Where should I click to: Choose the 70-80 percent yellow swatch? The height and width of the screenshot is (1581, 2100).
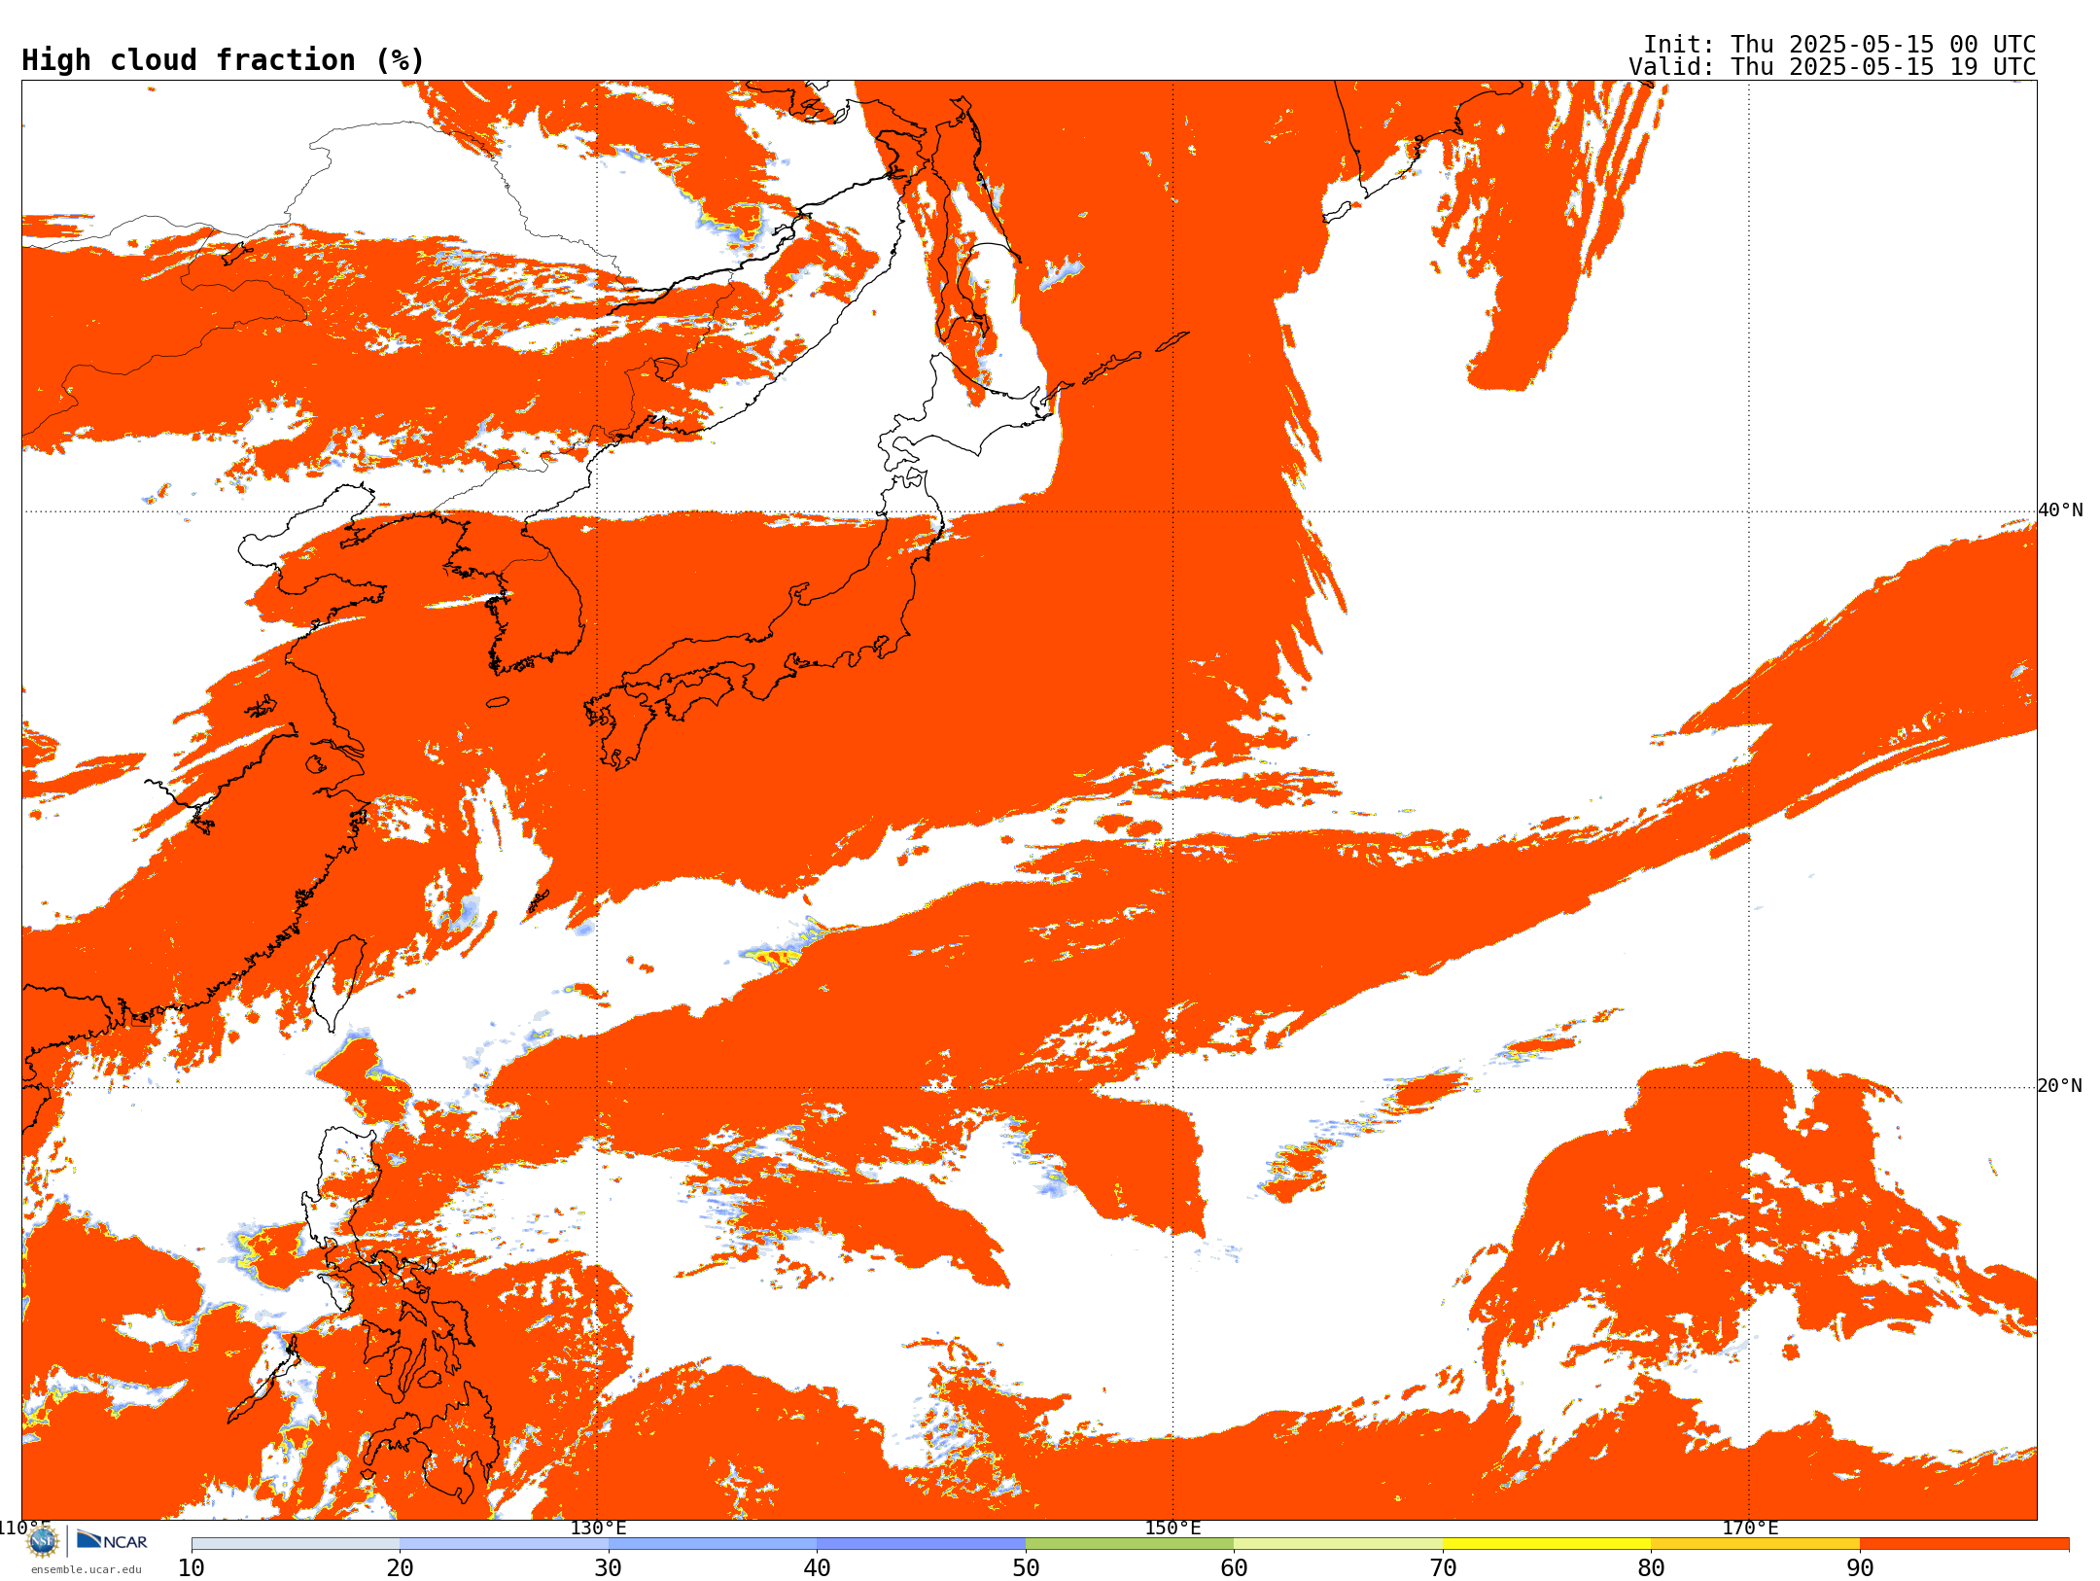[x=1547, y=1544]
